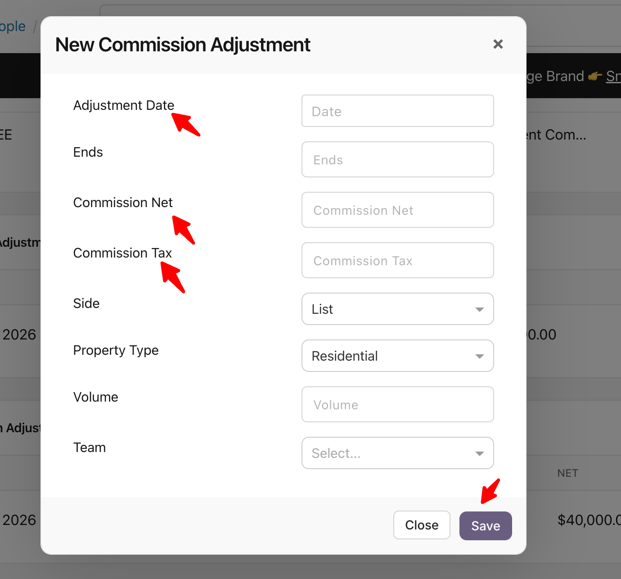This screenshot has width=621, height=579.
Task: Click the Commission Tax label text
Action: [122, 253]
